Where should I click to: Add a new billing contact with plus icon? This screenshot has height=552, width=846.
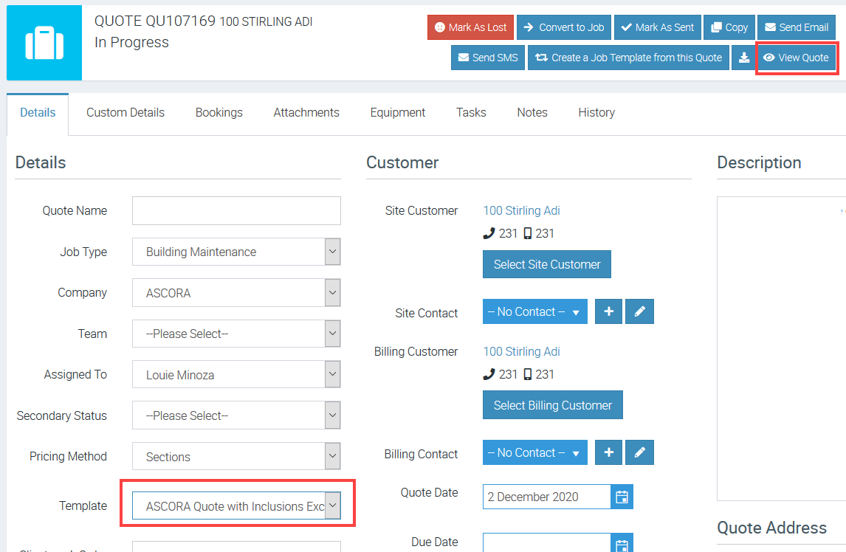[x=608, y=452]
